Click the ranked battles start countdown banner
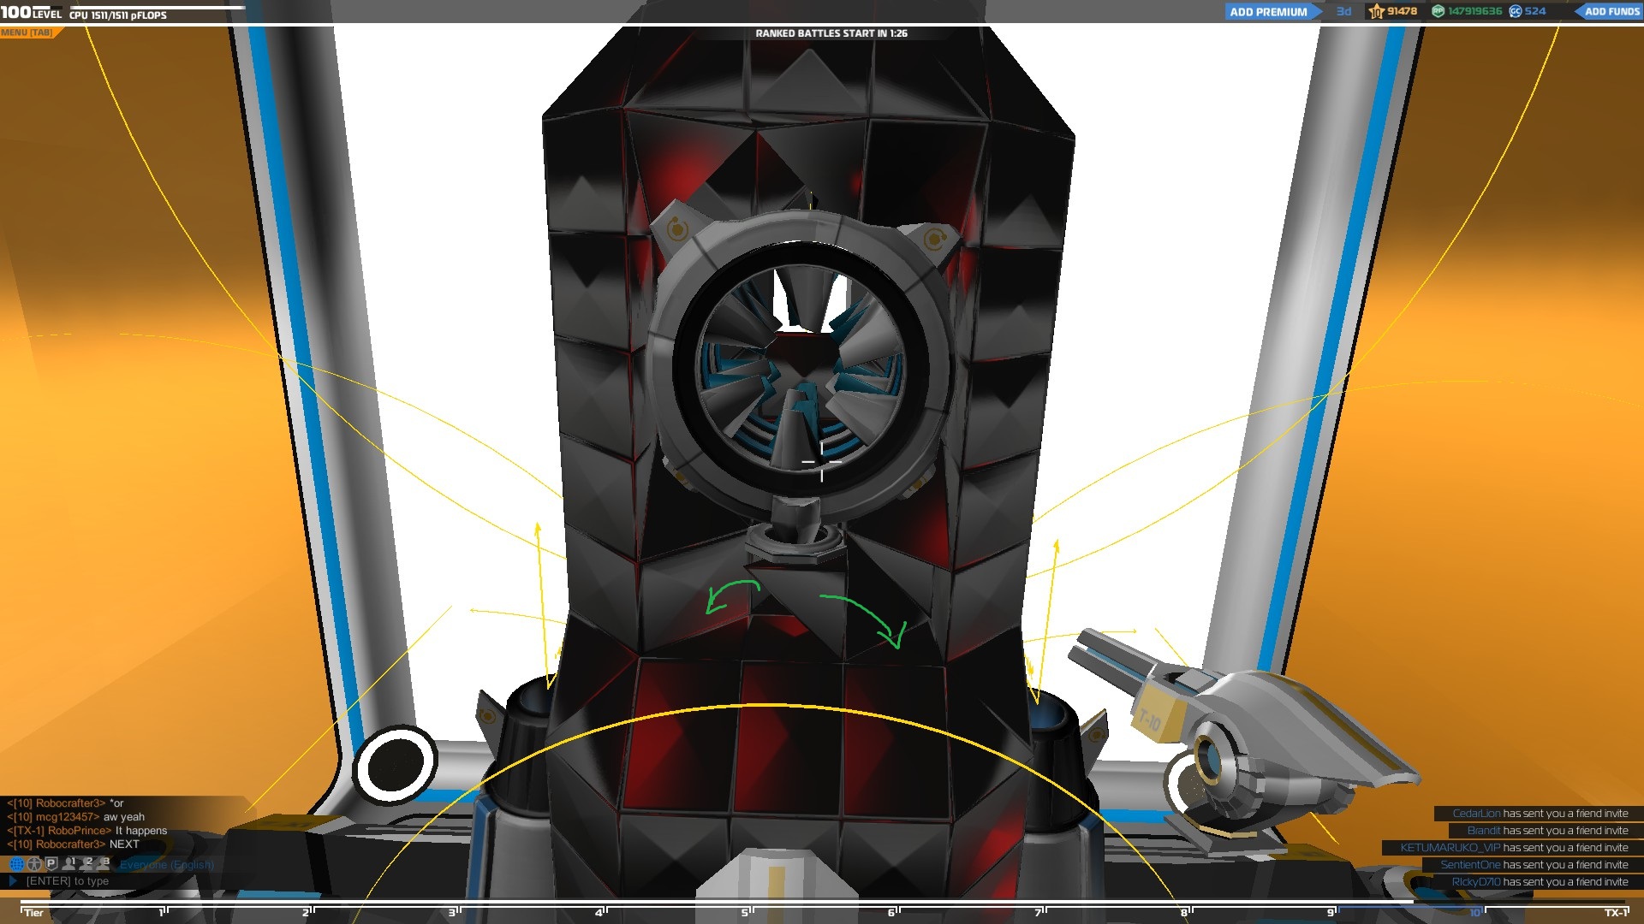 tap(831, 33)
